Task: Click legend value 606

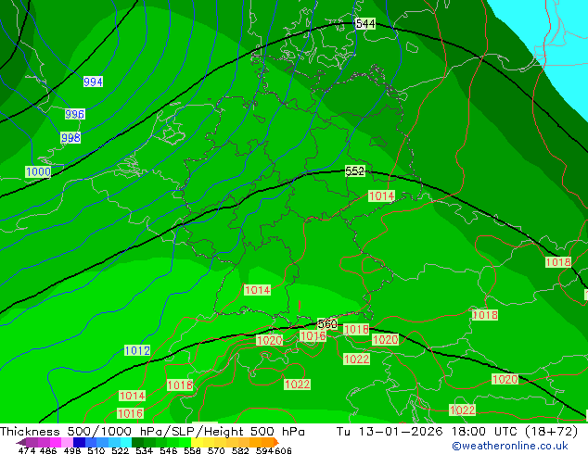Action: pos(283,450)
